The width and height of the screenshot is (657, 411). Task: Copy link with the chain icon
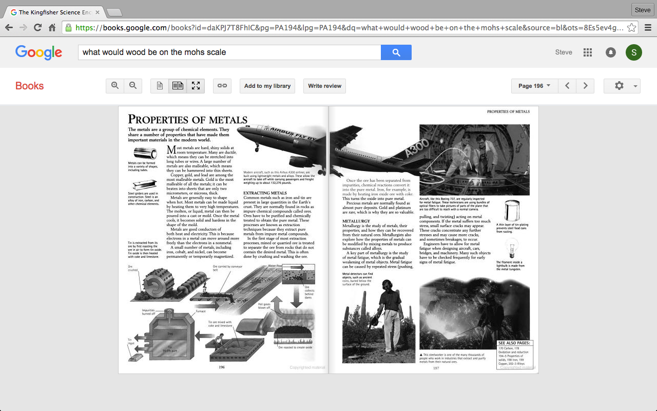(x=222, y=86)
